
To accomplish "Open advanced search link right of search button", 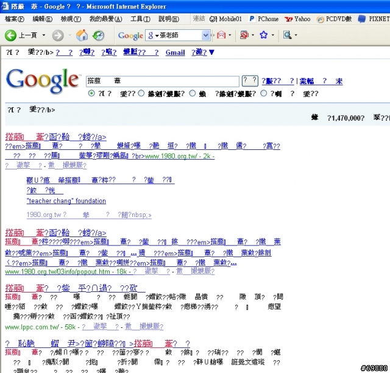I will (x=278, y=81).
